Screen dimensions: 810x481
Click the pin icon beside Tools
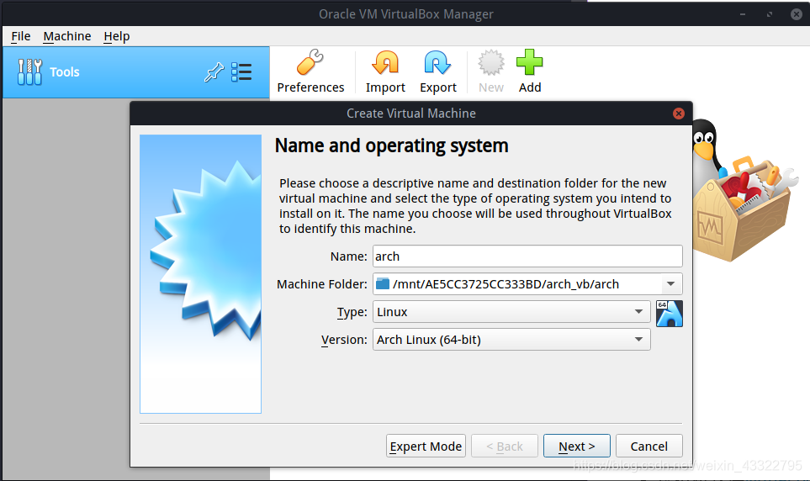214,72
